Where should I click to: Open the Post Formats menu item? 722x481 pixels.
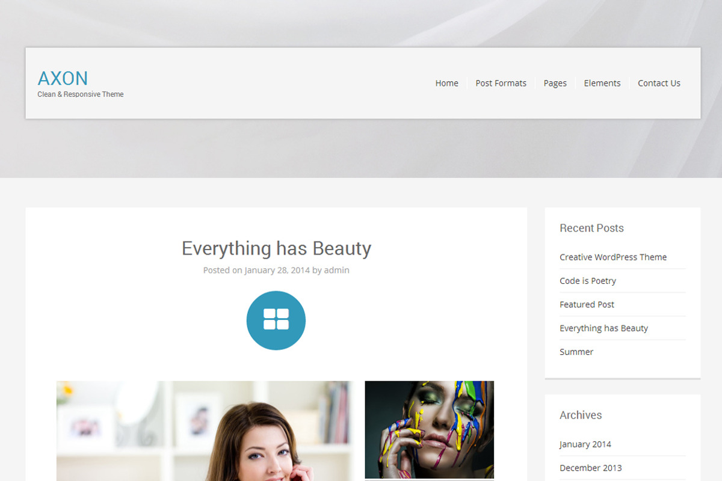tap(501, 83)
